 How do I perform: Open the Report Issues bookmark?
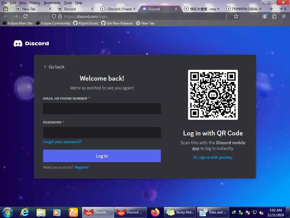(86, 23)
